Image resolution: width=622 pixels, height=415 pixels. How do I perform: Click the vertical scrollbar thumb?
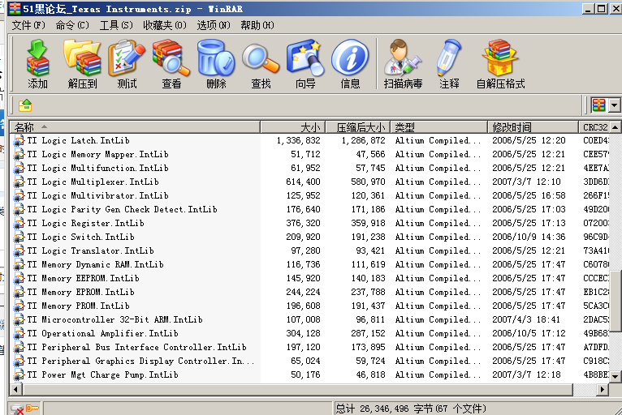pyautogui.click(x=615, y=301)
